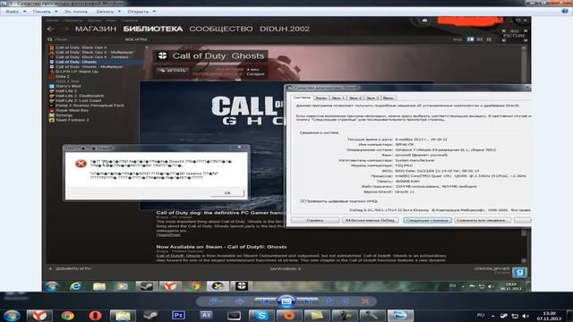Open the ВСЕ ИГРЫ filter dropdown
This screenshot has height=322, width=573.
click(x=136, y=39)
